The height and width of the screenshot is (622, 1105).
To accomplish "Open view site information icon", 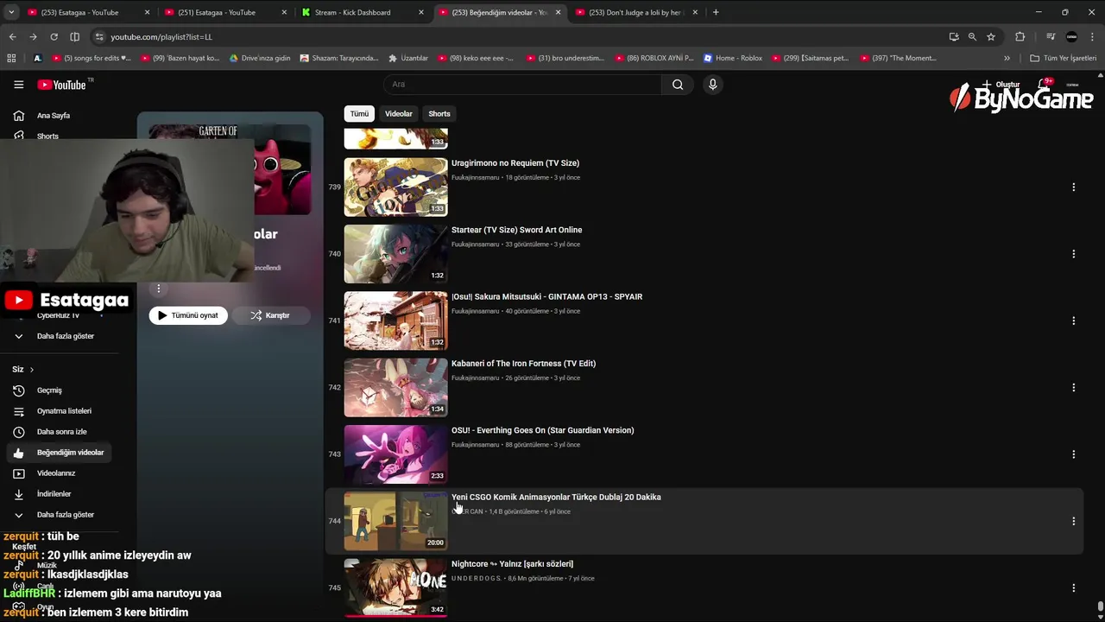I will pyautogui.click(x=99, y=37).
